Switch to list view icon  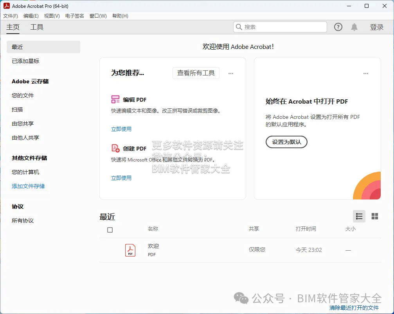pos(359,216)
